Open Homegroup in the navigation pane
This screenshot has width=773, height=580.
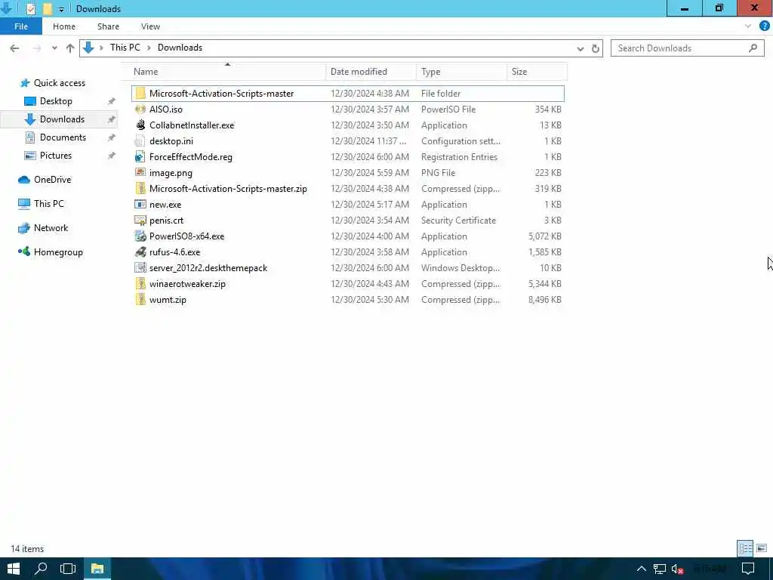[57, 252]
